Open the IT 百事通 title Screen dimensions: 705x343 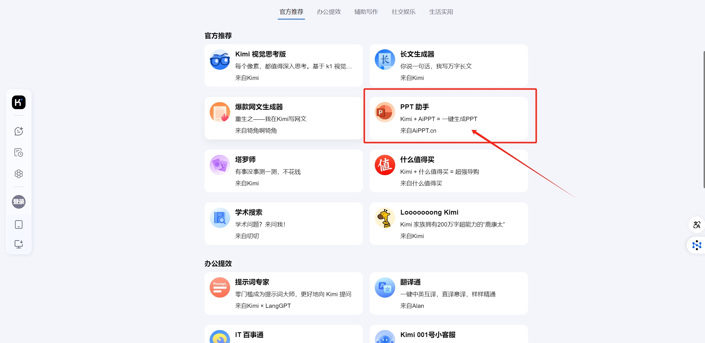249,335
